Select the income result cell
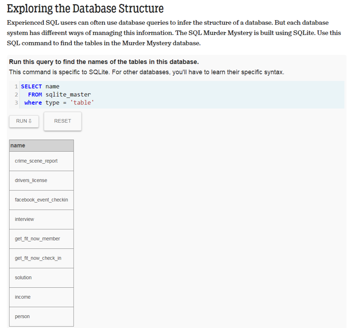The width and height of the screenshot is (348, 328). pos(41,297)
